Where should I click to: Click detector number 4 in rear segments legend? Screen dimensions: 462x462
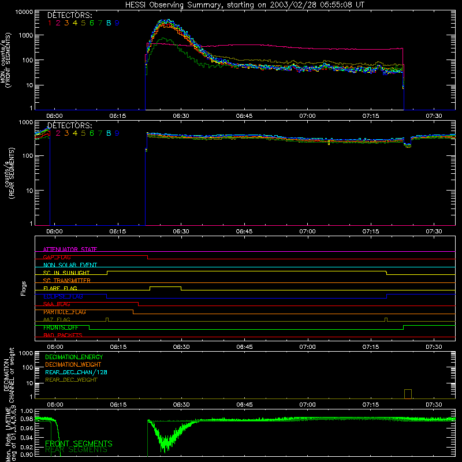pos(75,133)
